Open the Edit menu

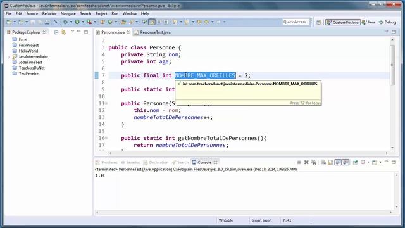(19, 14)
